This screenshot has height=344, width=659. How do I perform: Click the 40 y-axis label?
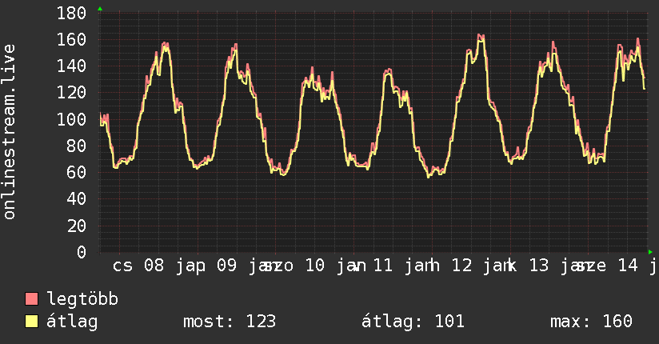(x=77, y=199)
